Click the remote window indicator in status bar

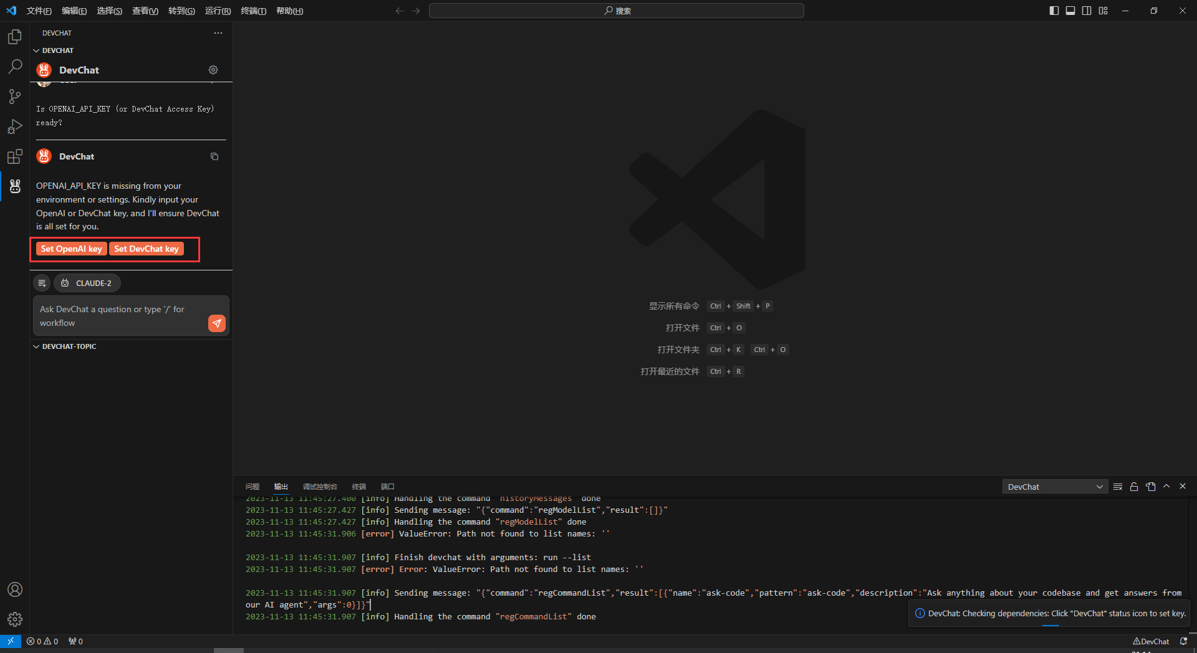coord(11,641)
